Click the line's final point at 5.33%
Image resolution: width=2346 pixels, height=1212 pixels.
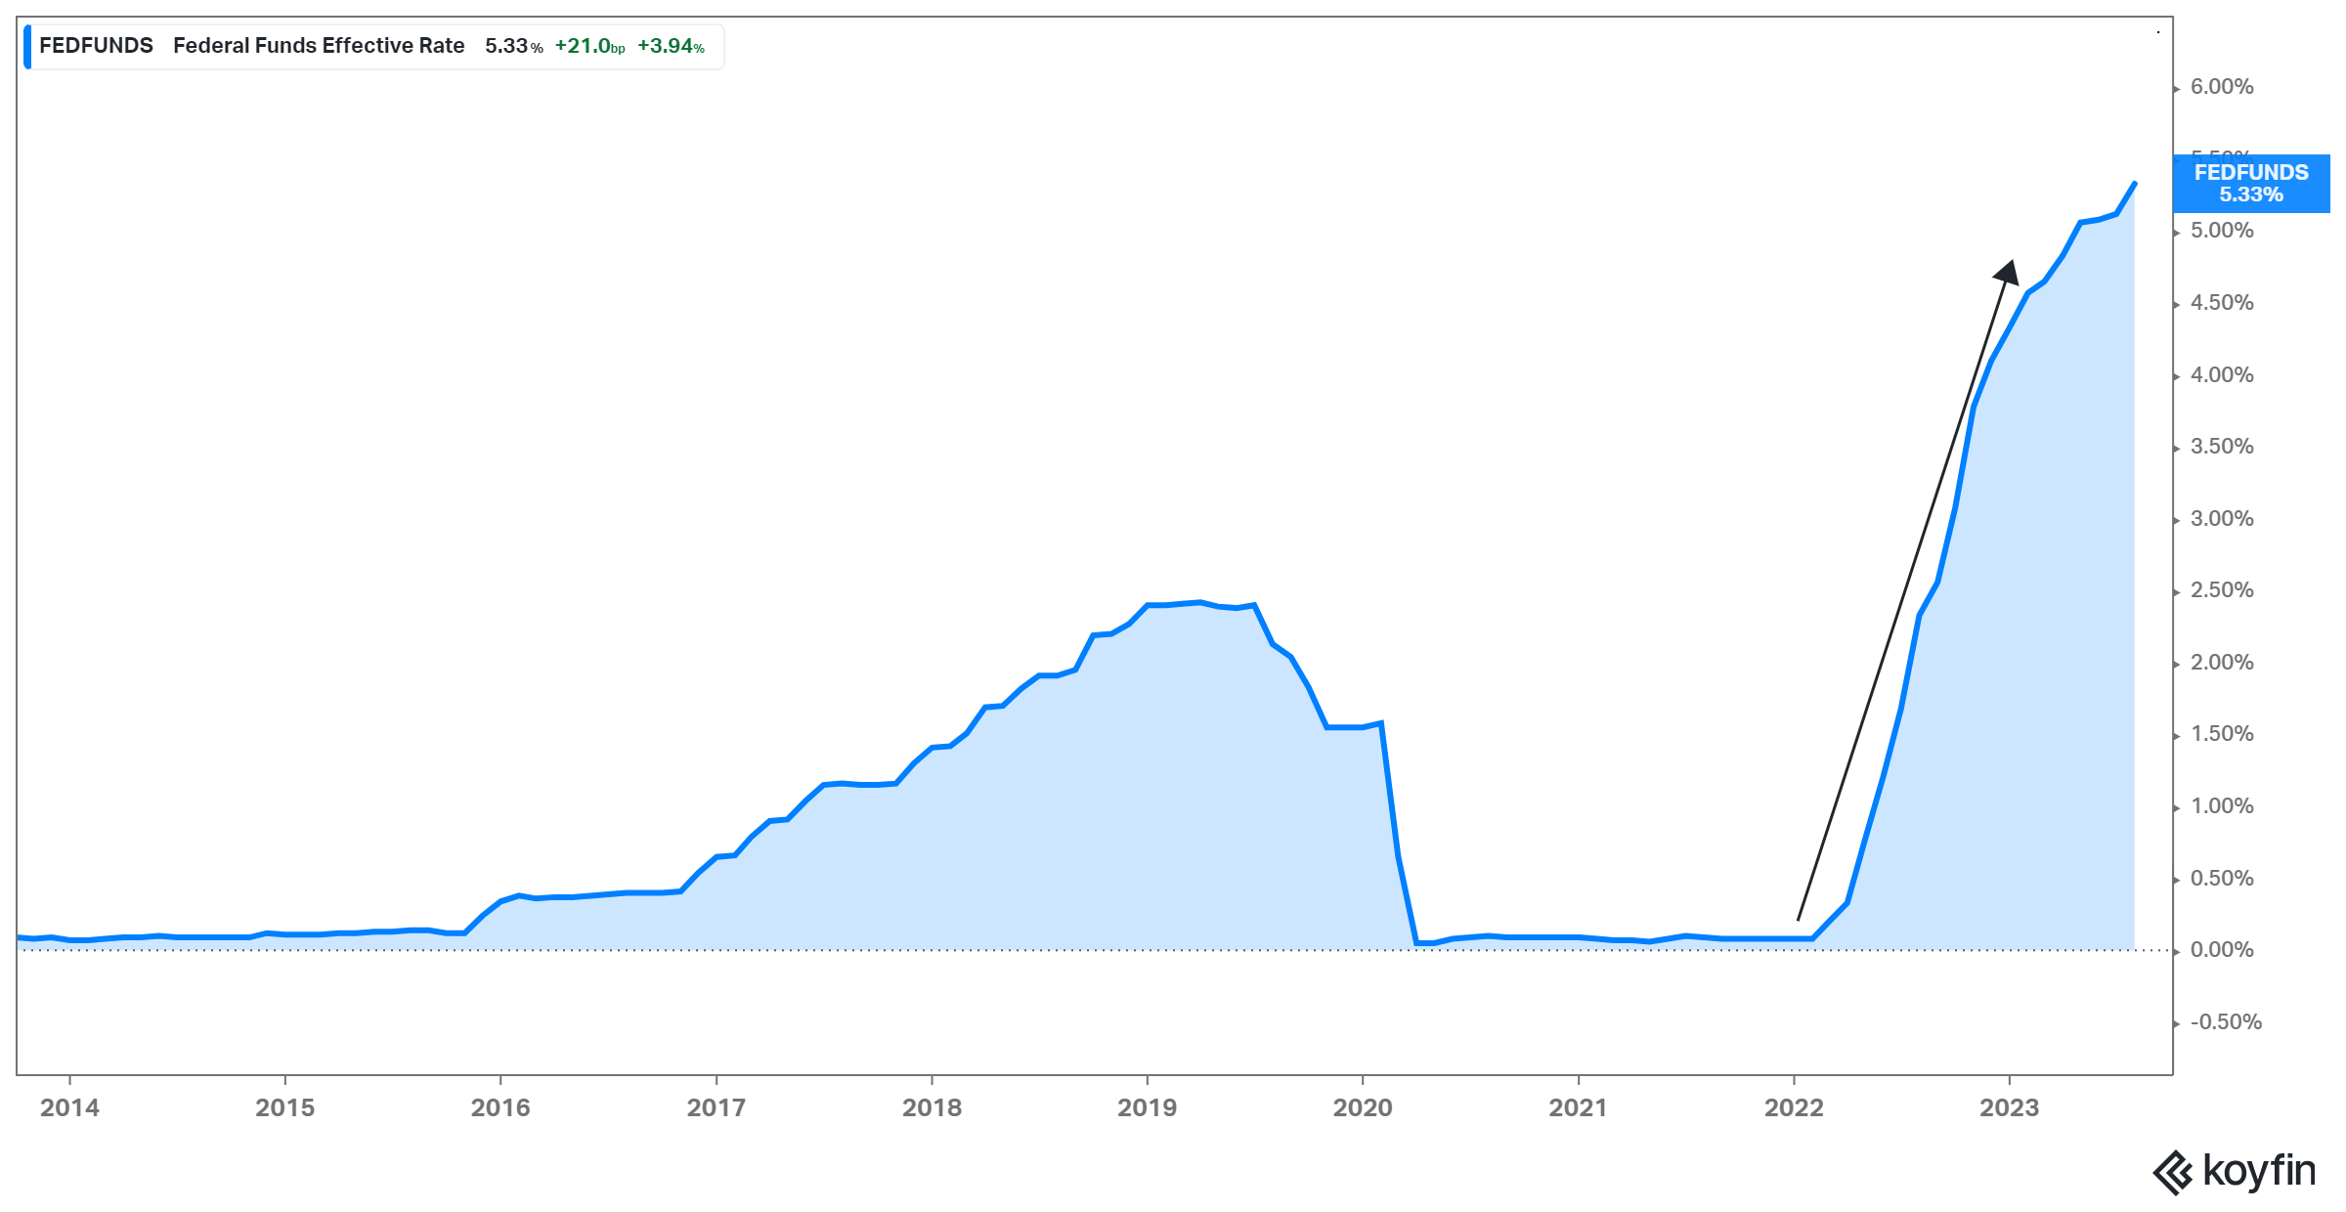click(2134, 184)
